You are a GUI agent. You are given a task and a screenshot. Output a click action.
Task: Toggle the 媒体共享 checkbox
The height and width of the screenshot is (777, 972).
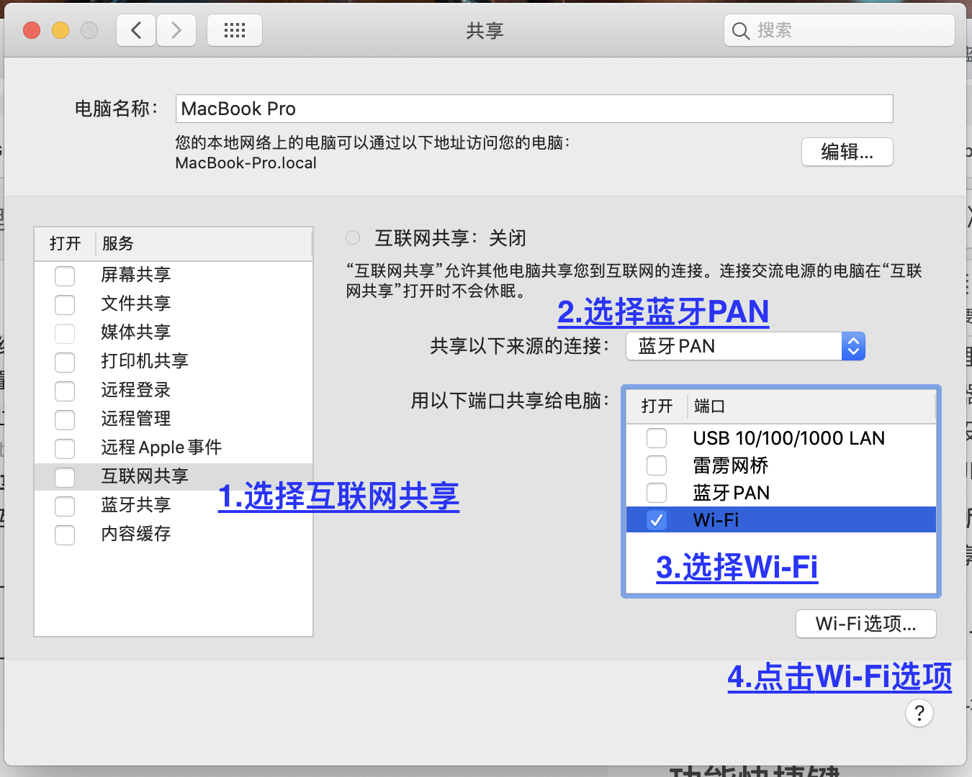(x=65, y=333)
